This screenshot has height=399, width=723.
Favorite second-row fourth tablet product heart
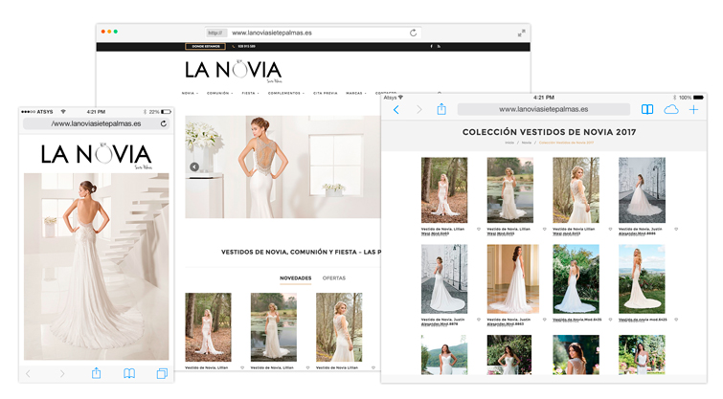(676, 320)
